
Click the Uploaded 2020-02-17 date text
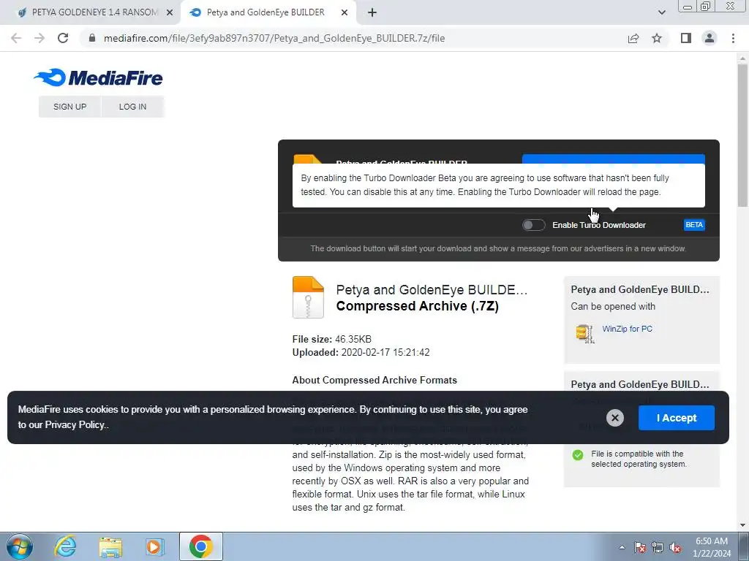pyautogui.click(x=361, y=353)
